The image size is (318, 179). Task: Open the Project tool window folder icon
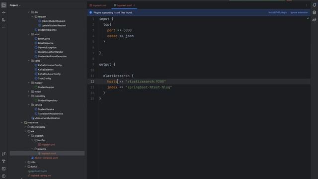click(3, 5)
